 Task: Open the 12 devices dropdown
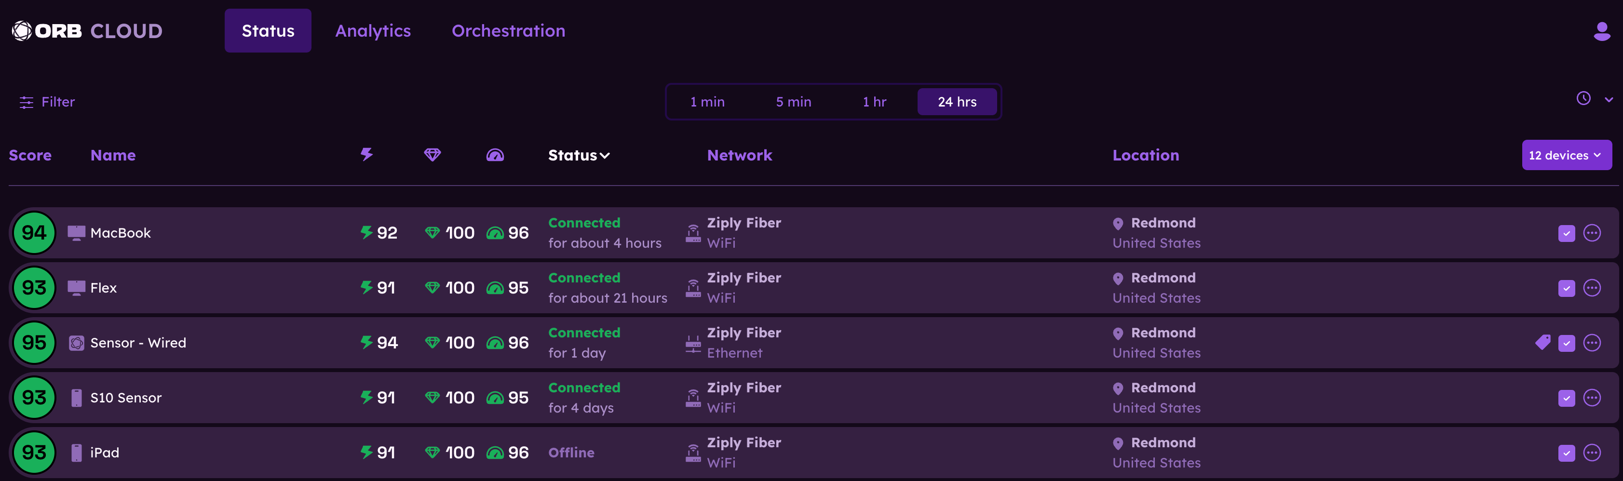[1567, 155]
